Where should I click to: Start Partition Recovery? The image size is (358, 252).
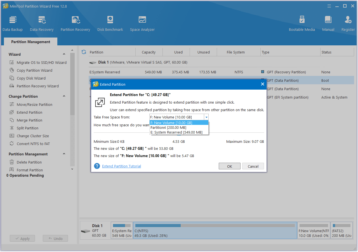point(75,22)
